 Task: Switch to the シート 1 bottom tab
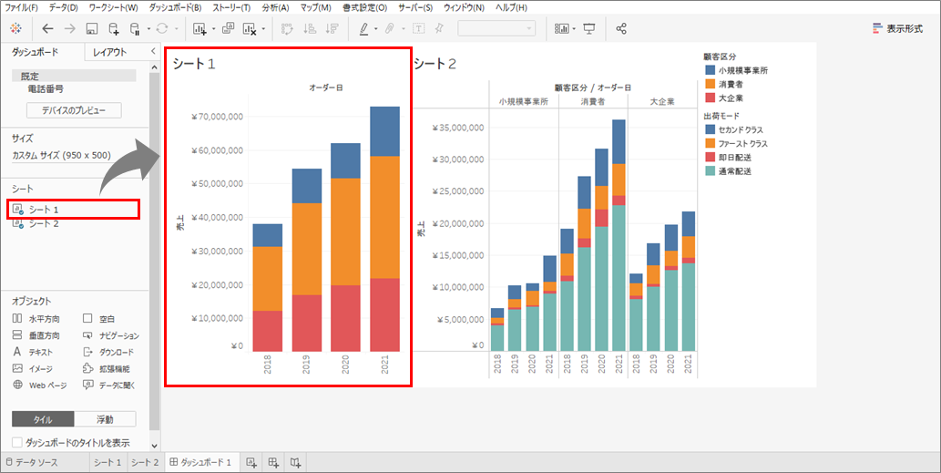point(107,462)
